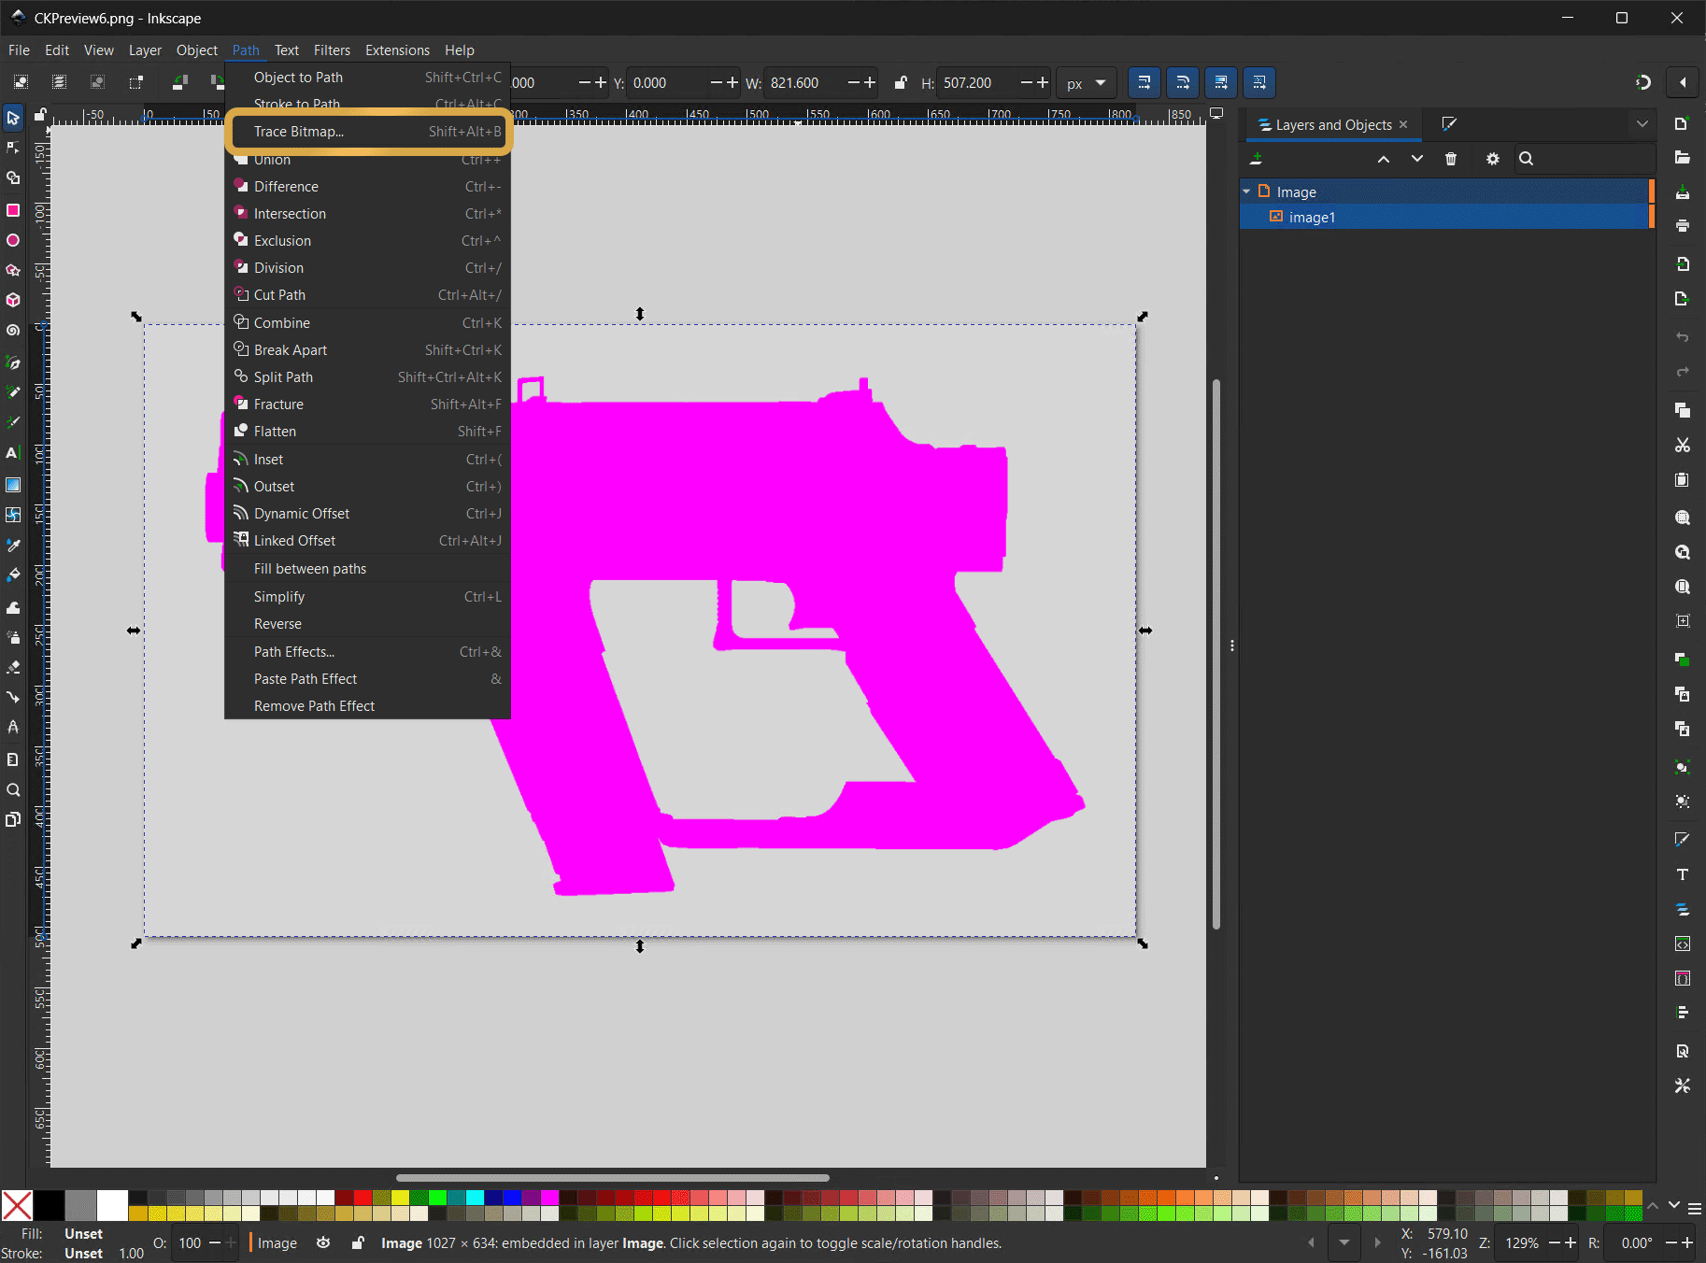
Task: Toggle the canvas corner guide lock
Action: click(40, 115)
